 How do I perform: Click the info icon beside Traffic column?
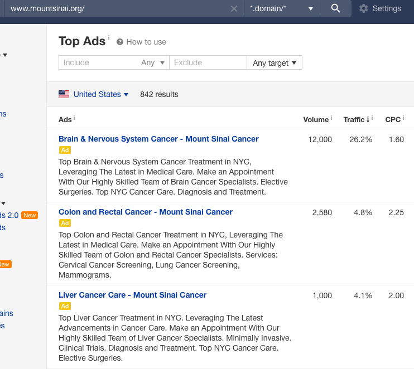point(372,118)
